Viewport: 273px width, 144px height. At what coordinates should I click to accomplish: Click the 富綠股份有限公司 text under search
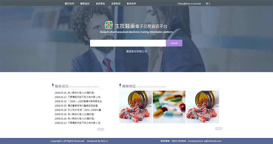136,51
